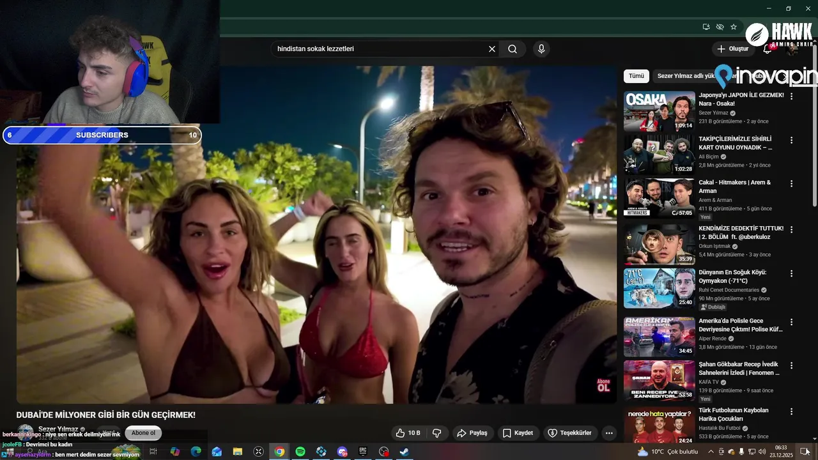The image size is (818, 460).
Task: Open YouTube notifications bell
Action: point(768,49)
